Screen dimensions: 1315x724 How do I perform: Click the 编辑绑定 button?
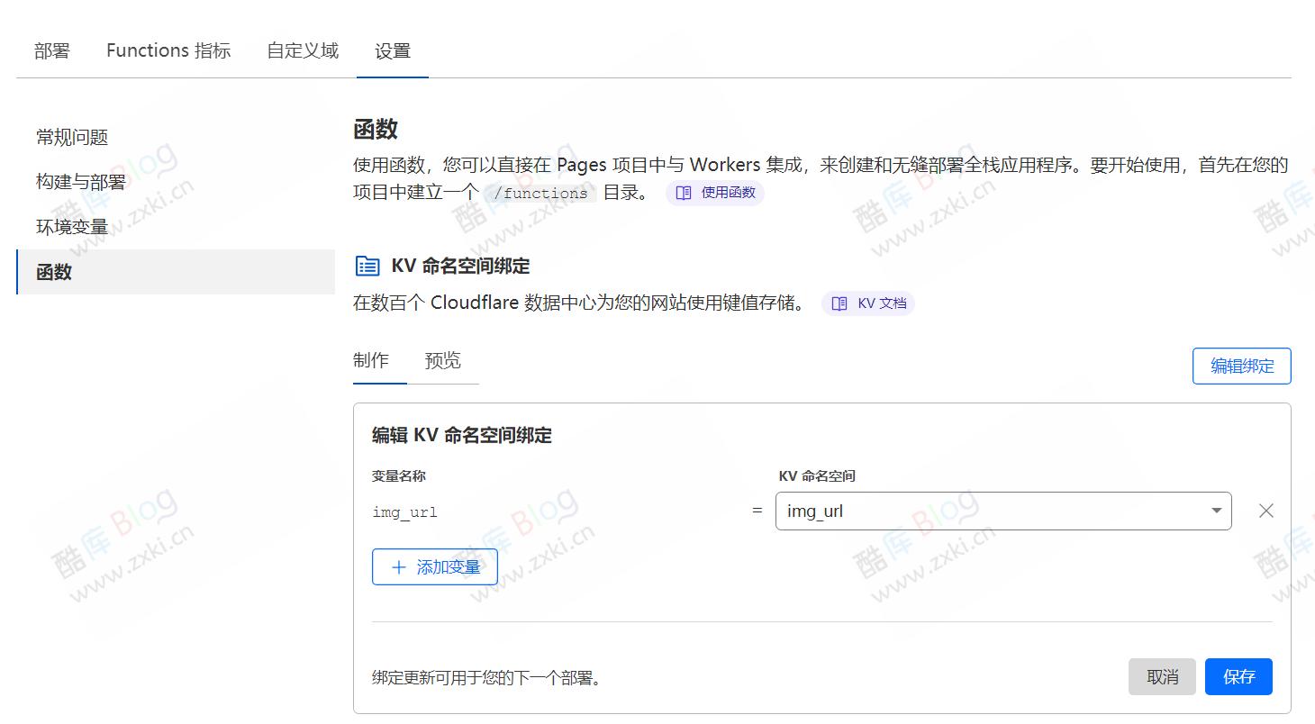(1241, 366)
